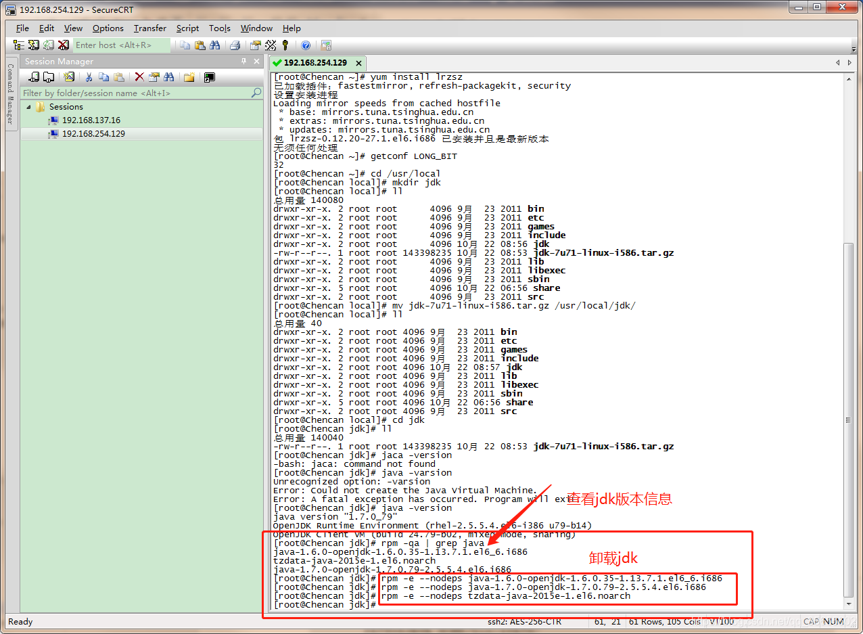Screen dimensions: 863x634
Task: Select the Sessions root folder
Action: (x=66, y=107)
